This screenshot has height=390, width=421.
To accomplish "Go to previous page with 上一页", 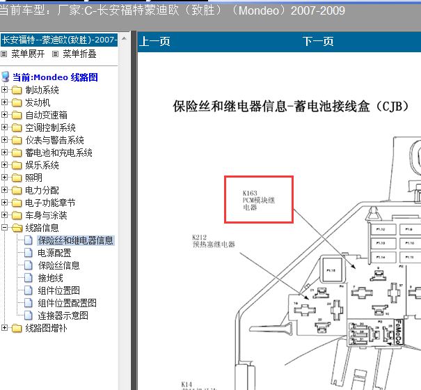I will coord(154,42).
